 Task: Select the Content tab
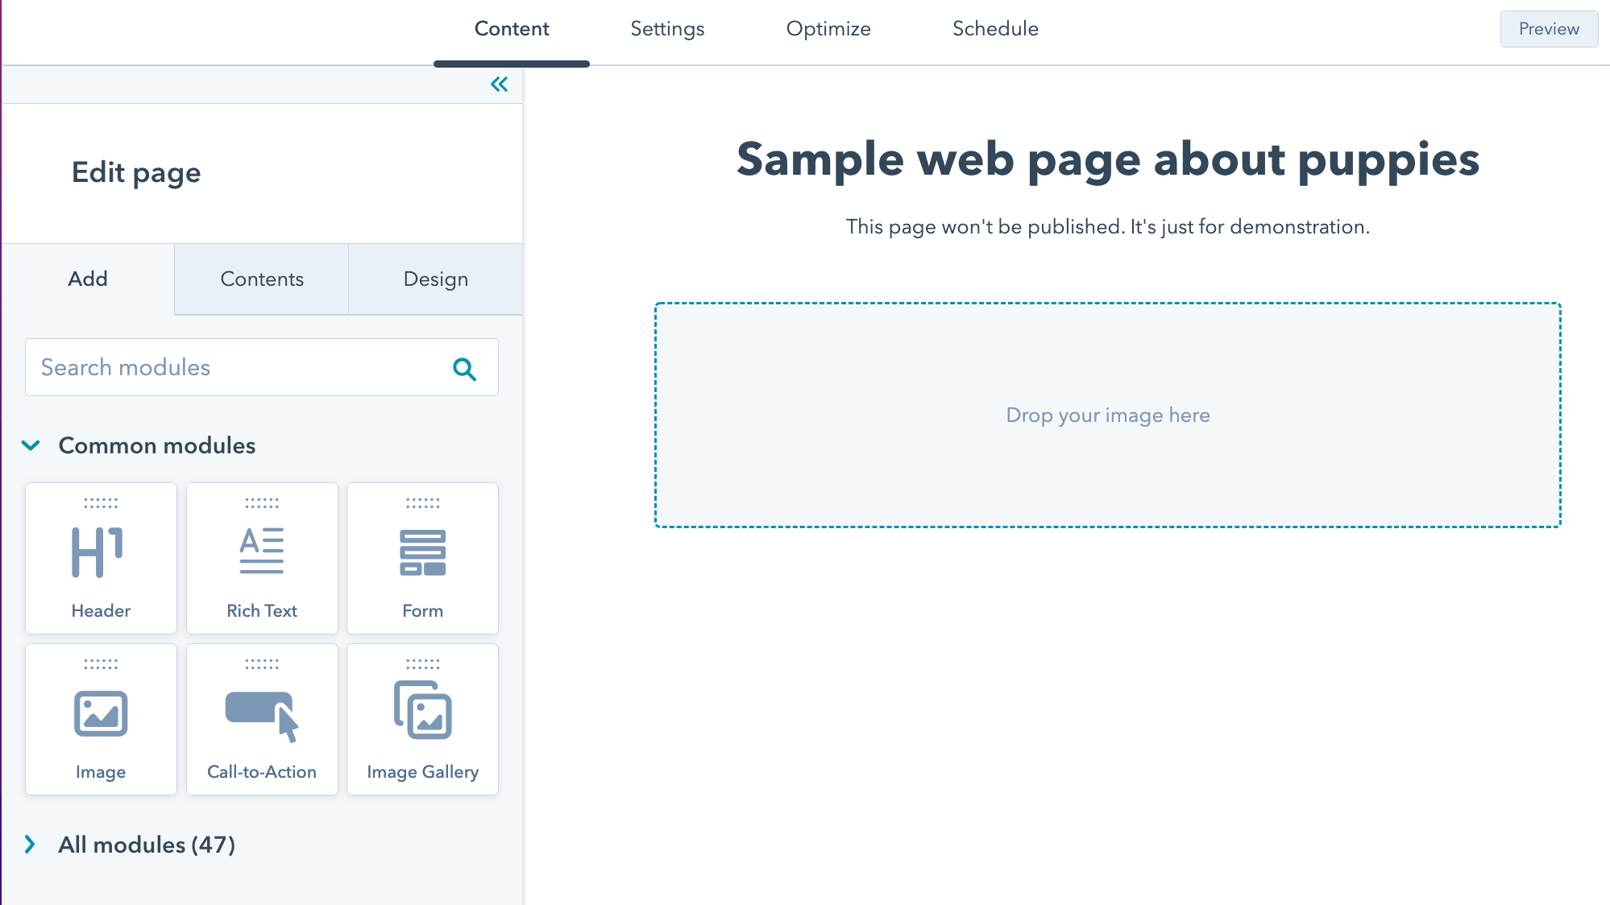point(512,29)
